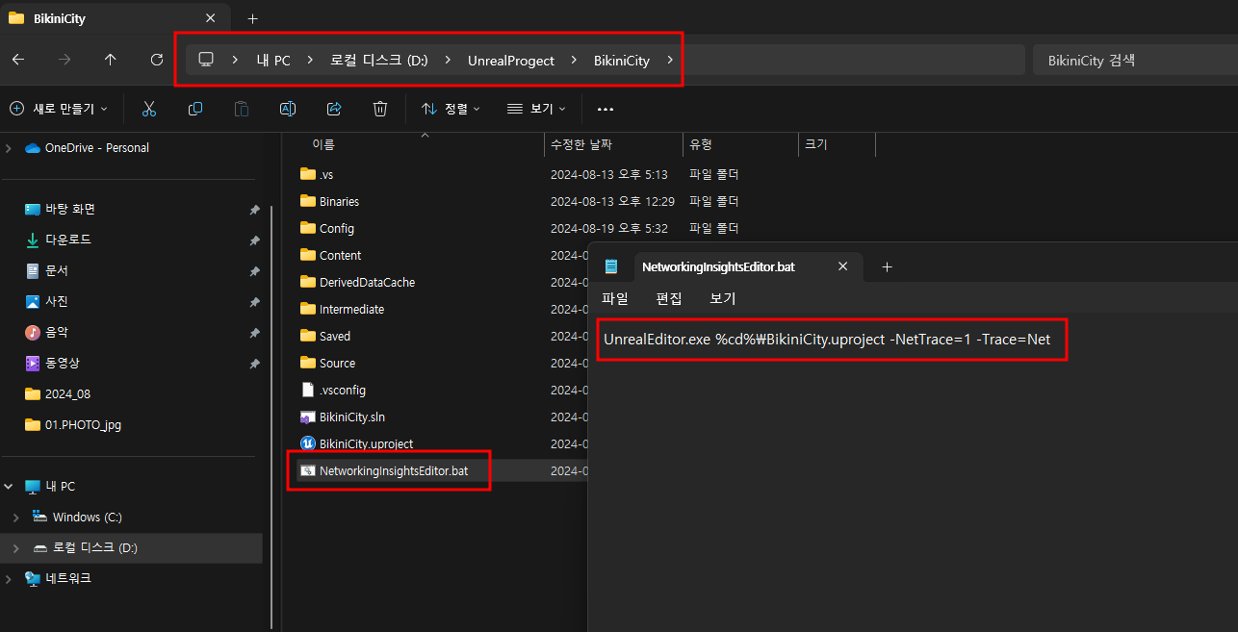Click 내 PC in the address breadcrumb
1238x632 pixels.
(273, 60)
